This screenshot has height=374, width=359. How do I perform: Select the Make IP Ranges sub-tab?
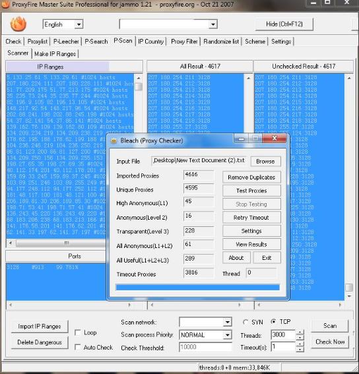pos(55,54)
